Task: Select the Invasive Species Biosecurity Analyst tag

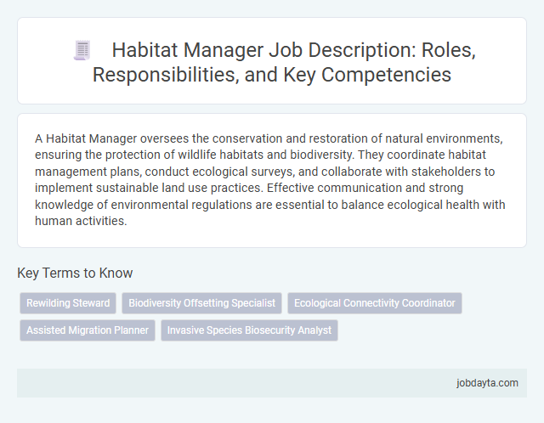Action: click(249, 330)
